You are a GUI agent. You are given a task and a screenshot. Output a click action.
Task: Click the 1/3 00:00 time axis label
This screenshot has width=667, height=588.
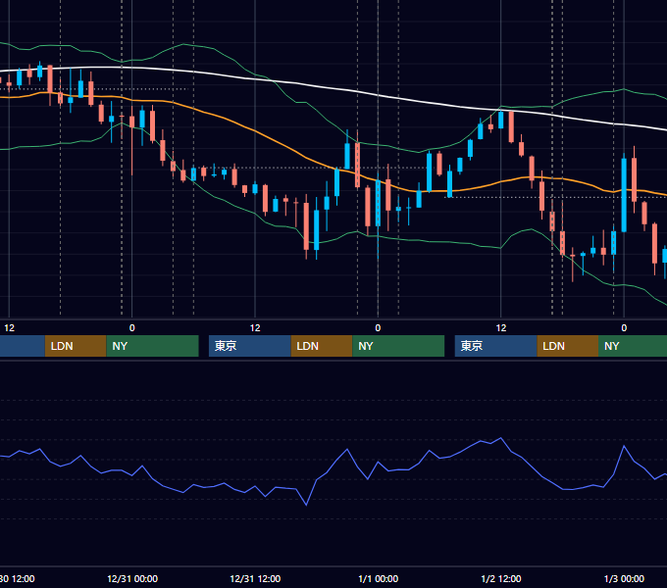(x=624, y=578)
